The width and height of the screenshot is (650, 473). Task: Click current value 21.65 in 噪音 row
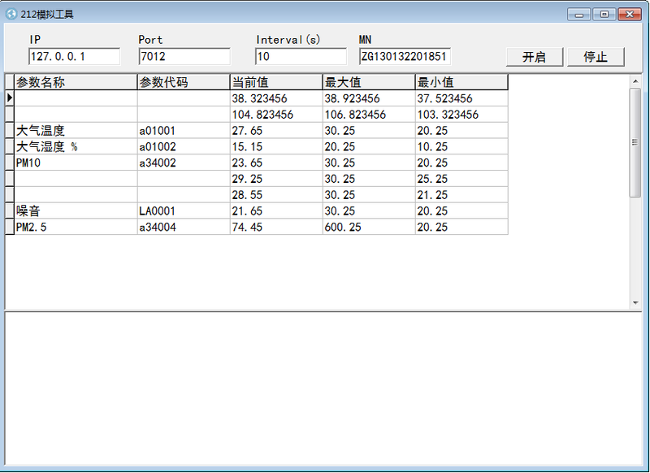(276, 211)
